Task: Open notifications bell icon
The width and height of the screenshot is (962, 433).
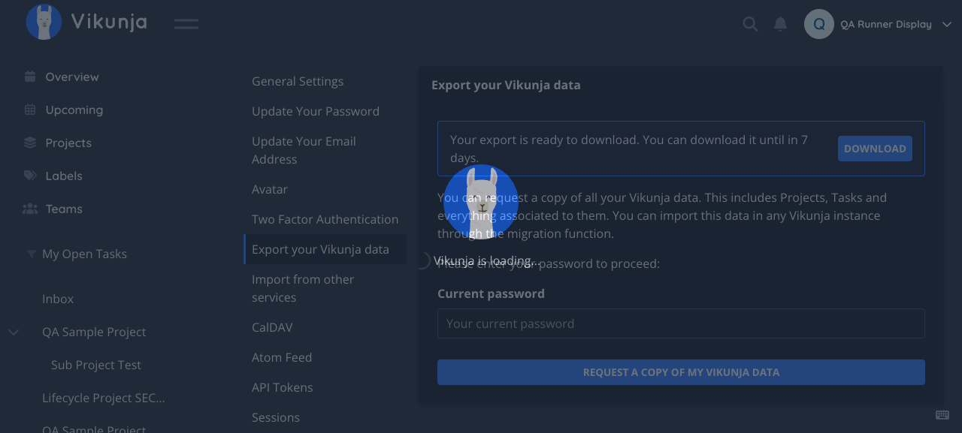Action: (x=781, y=24)
